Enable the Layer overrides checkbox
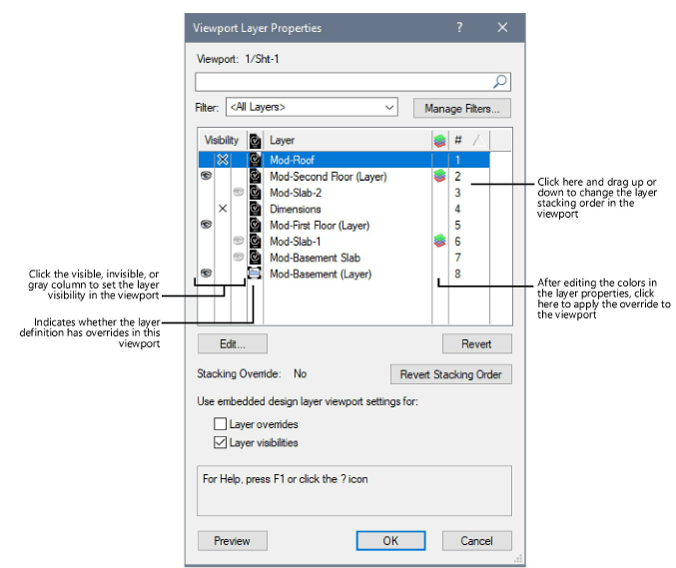Viewport: 676px width, 568px height. pos(220,424)
